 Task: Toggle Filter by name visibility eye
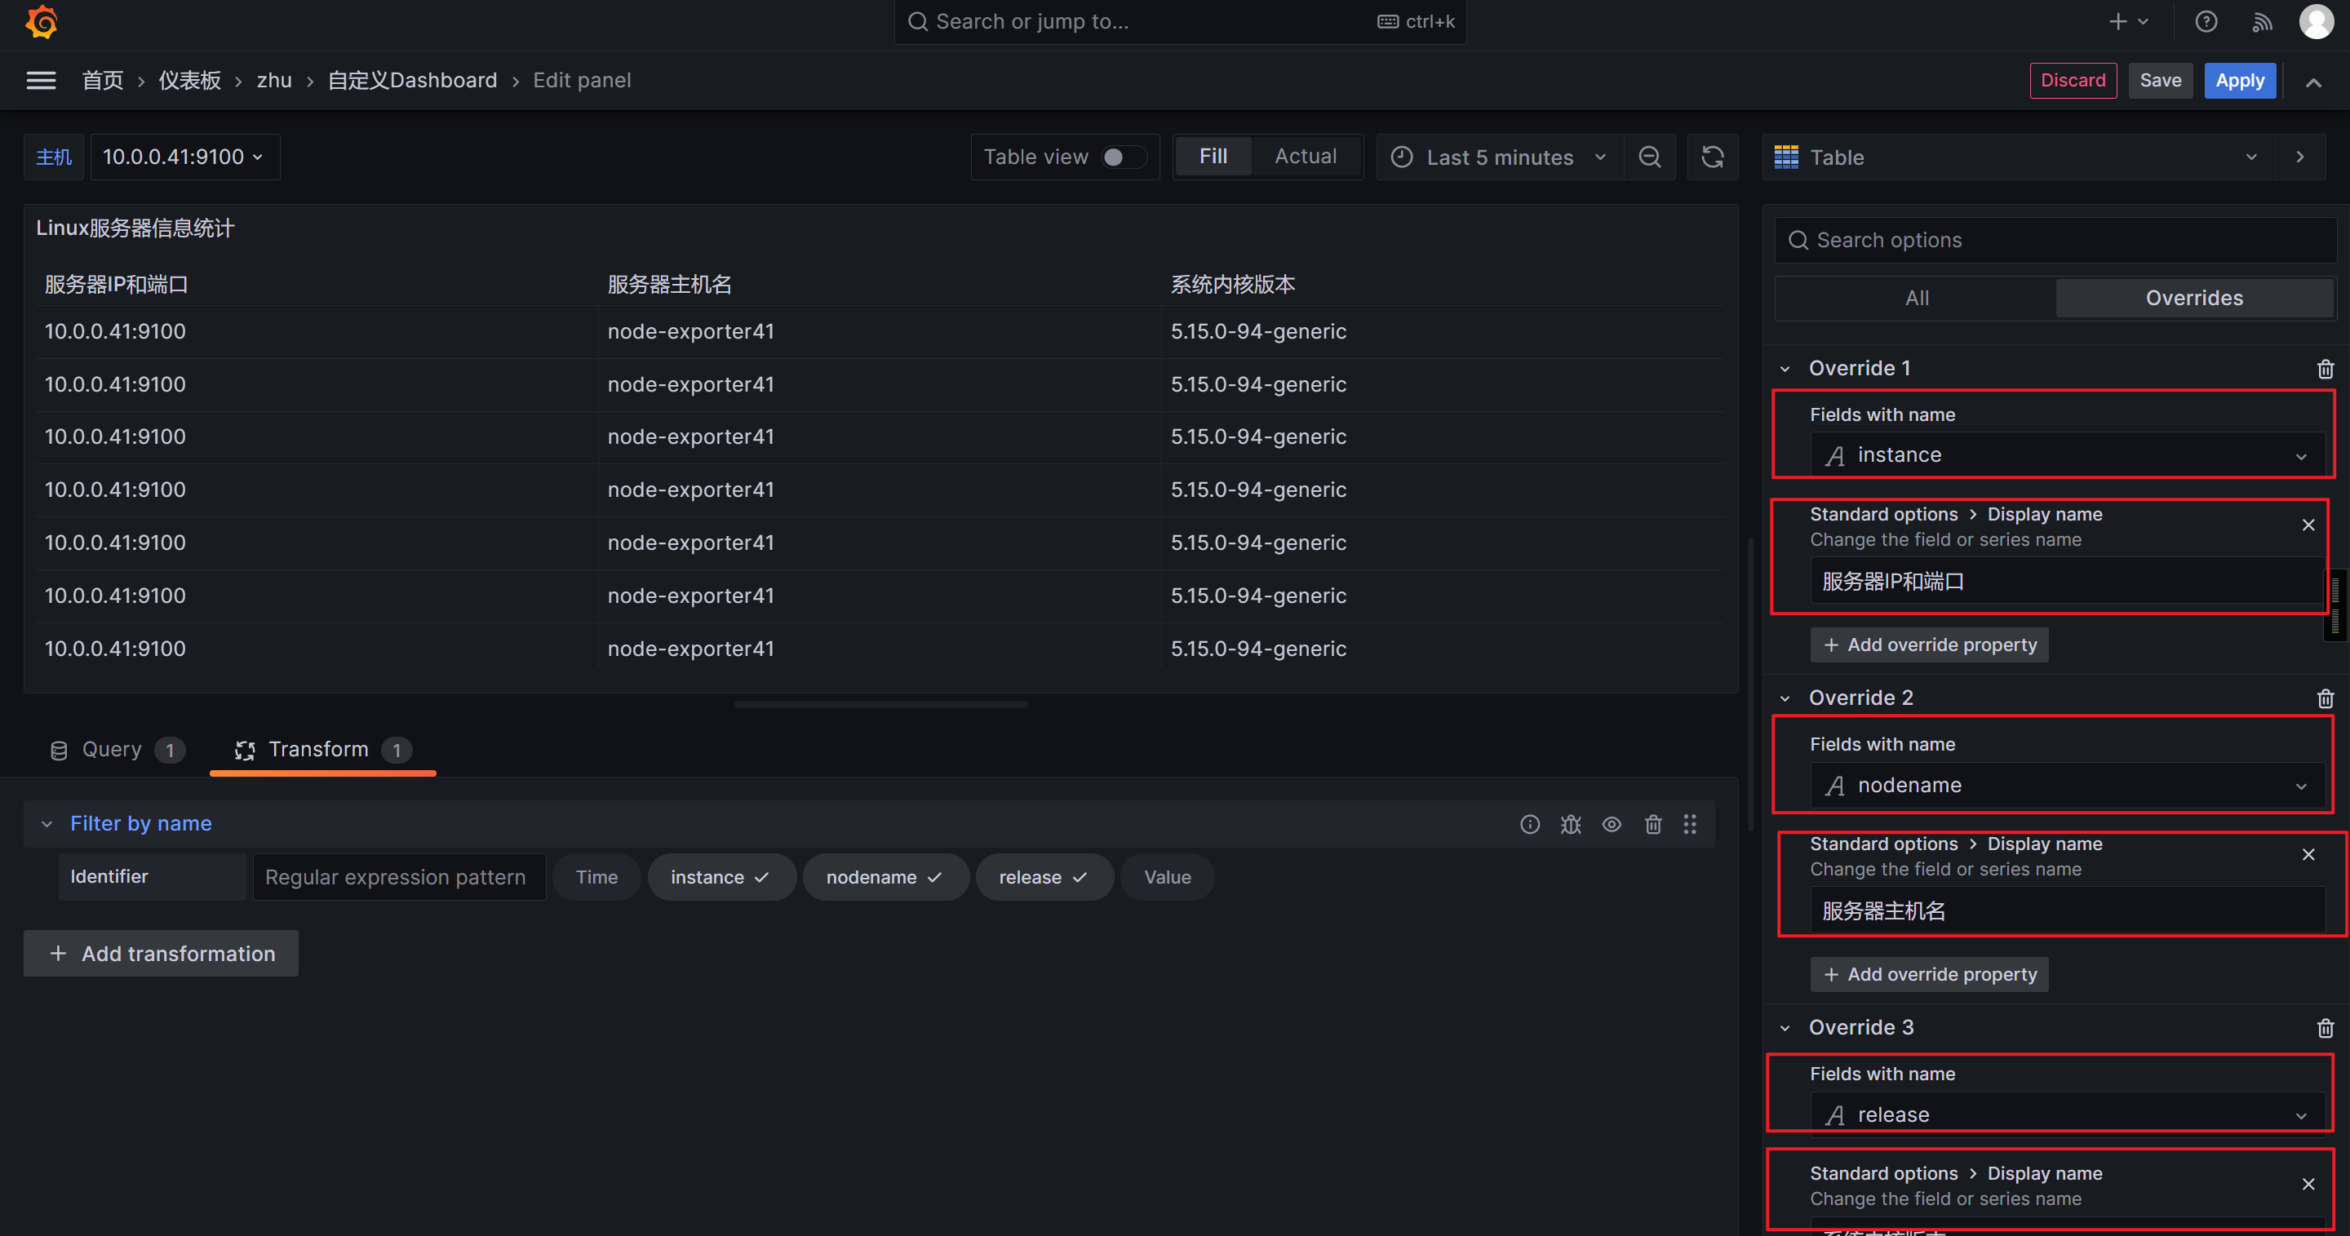pos(1612,825)
